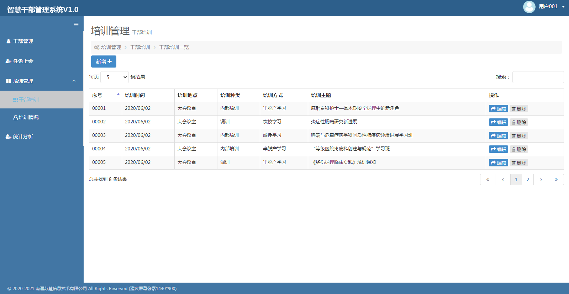Screen dimensions: 569x294
Task: Edit record 00003
Action: (498, 136)
